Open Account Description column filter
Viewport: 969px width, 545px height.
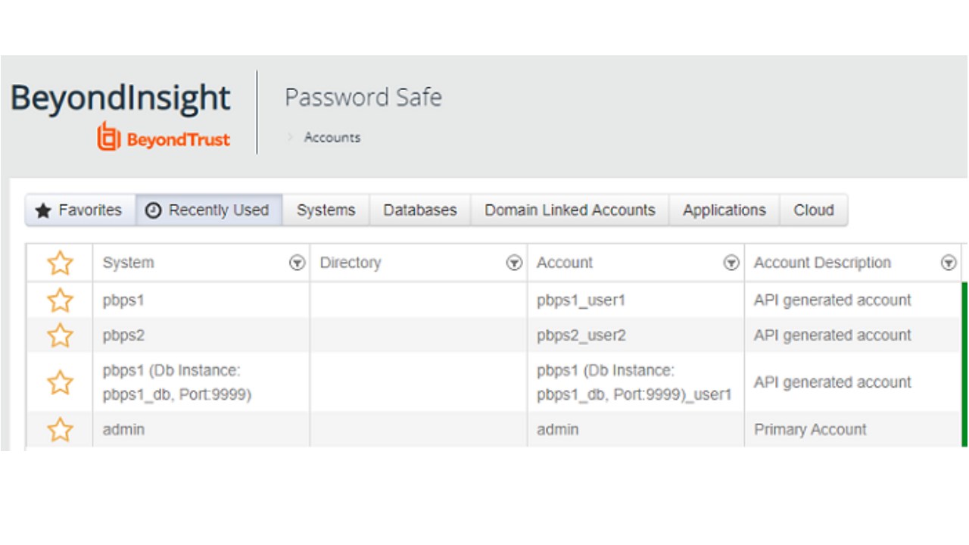(x=948, y=263)
